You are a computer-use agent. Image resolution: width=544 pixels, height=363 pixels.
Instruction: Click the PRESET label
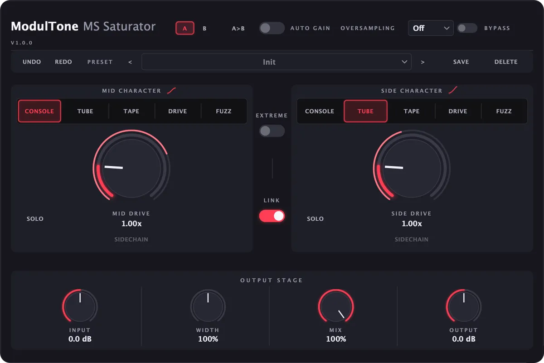point(100,62)
